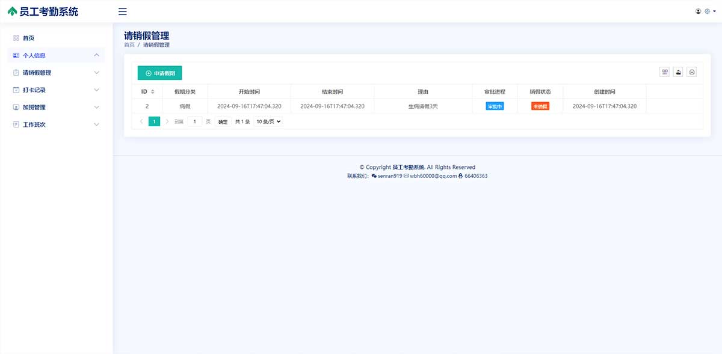Click the 确定 pagination confirm button
This screenshot has width=722, height=354.
coord(223,121)
